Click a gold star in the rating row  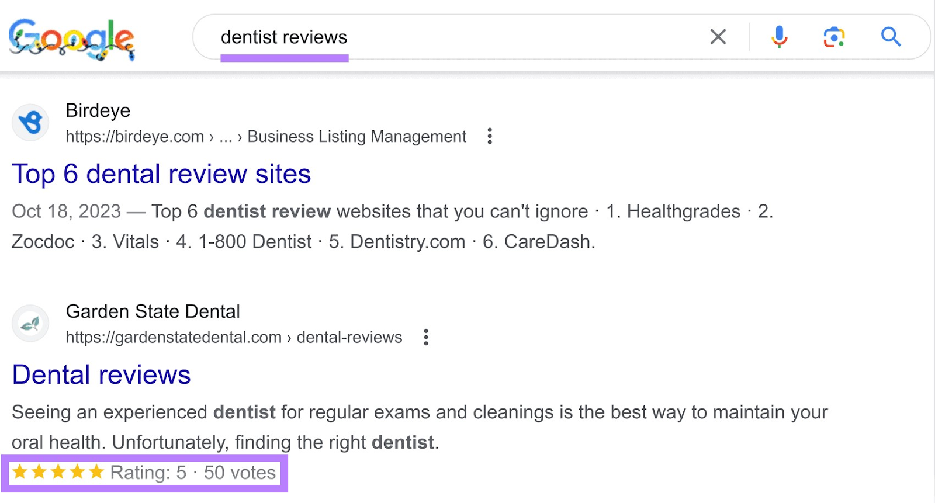tap(58, 472)
